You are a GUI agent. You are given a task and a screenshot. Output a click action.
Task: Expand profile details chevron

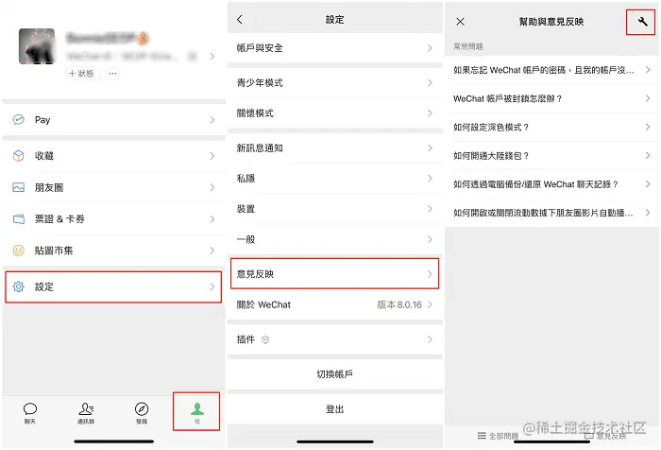(212, 56)
